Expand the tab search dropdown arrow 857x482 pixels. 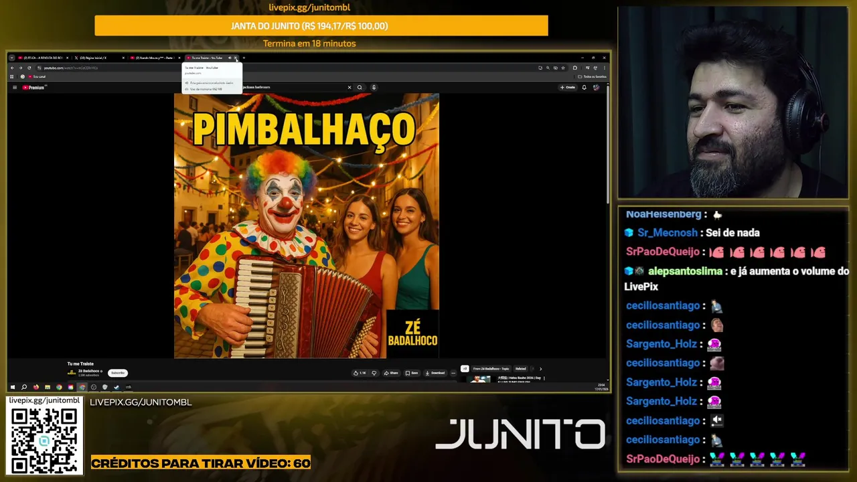(x=11, y=58)
